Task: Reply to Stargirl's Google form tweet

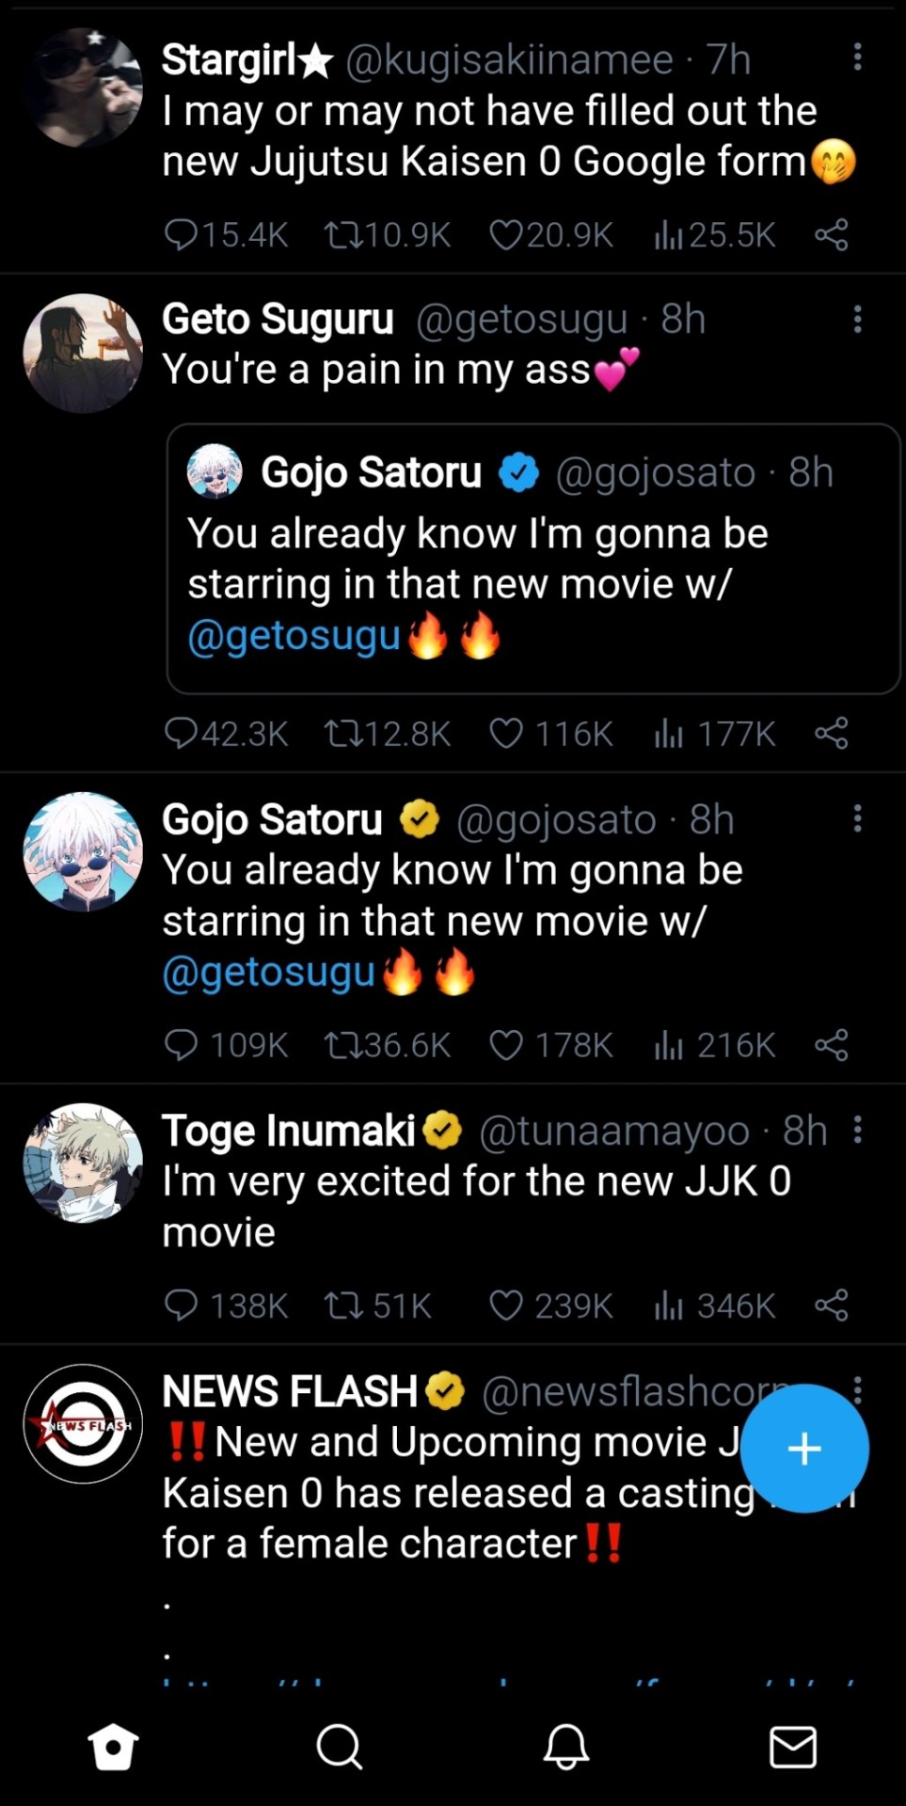Action: click(180, 234)
